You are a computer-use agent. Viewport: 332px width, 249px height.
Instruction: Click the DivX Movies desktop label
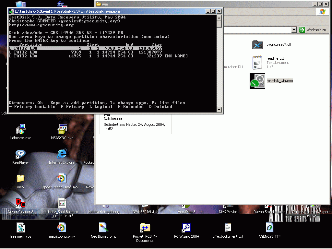tap(228, 212)
